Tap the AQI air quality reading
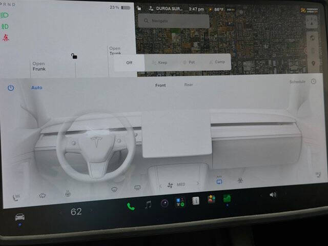The image size is (328, 246). [x=231, y=10]
